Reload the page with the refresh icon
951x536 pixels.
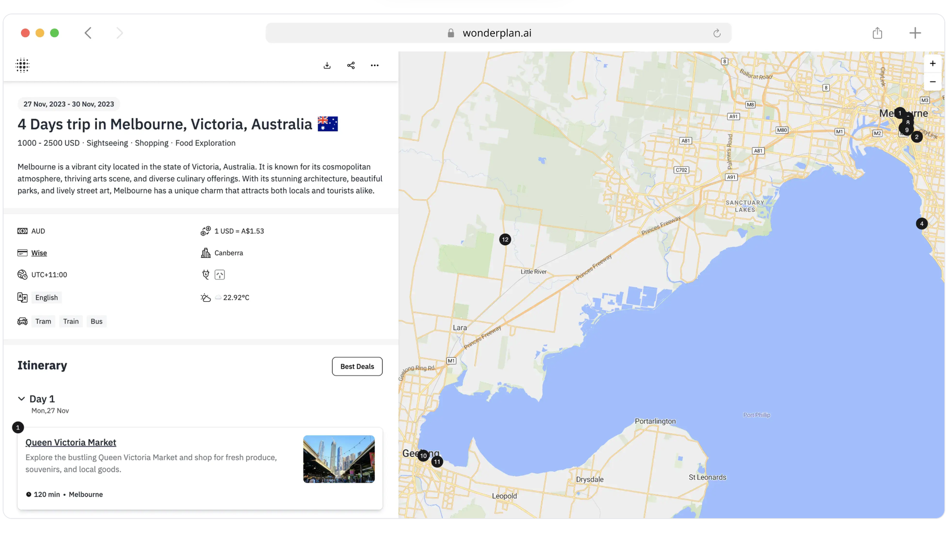coord(717,33)
